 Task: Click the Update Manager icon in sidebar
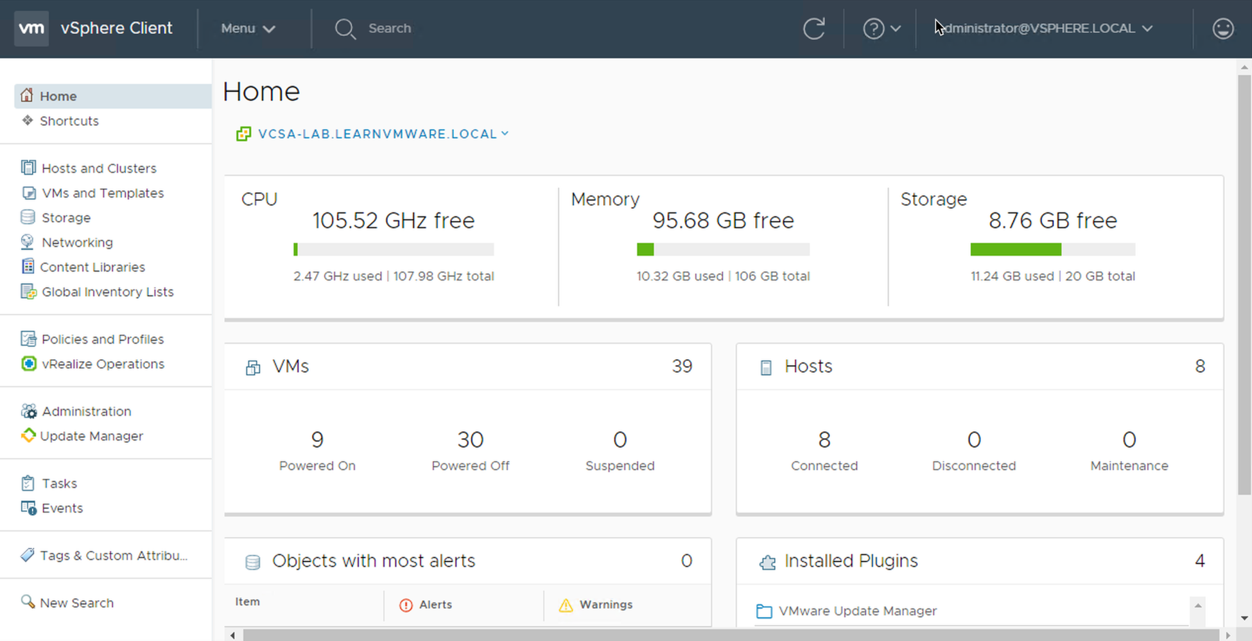coord(28,435)
